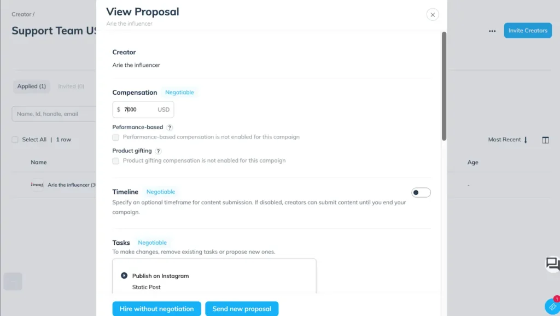This screenshot has height=316, width=560.
Task: Click Hire without negotiation button
Action: [156, 309]
